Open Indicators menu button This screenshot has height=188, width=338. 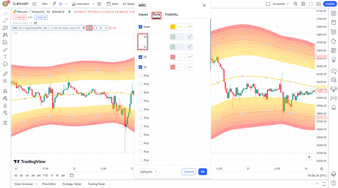pos(81,4)
